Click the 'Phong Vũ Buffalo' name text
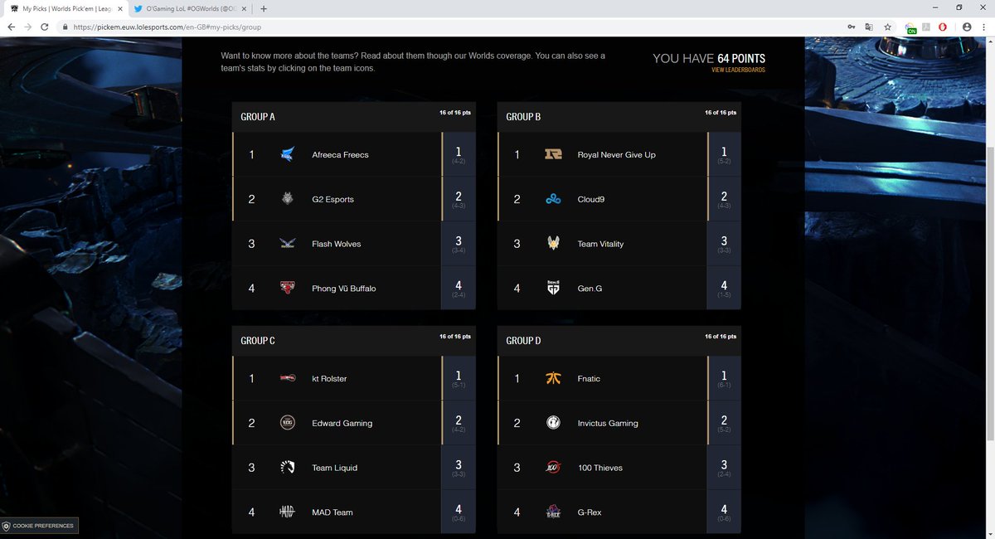The height and width of the screenshot is (539, 995). [x=344, y=289]
